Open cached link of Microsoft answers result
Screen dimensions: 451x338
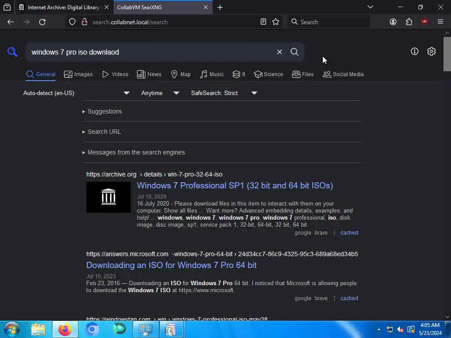[x=349, y=298]
